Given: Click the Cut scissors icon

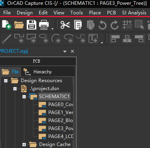Looking at the screenshot, I should (65, 25).
